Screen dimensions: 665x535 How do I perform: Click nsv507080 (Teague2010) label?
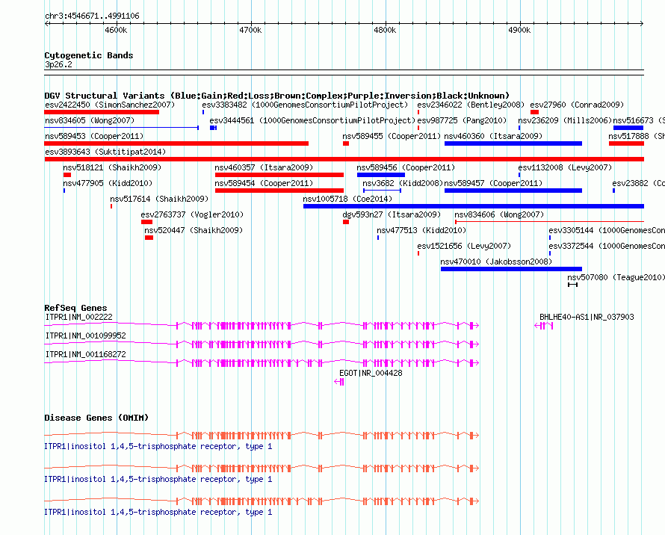616,277
